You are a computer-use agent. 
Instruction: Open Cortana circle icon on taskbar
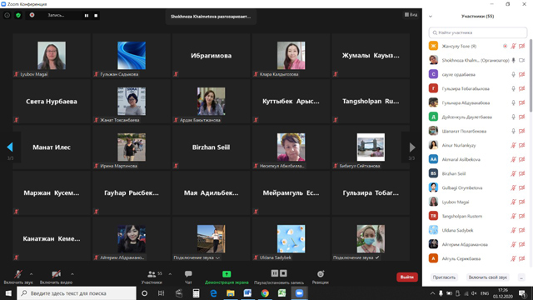coord(144,293)
